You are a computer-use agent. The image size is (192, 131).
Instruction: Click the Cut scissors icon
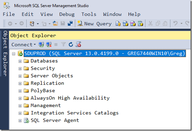point(150,23)
